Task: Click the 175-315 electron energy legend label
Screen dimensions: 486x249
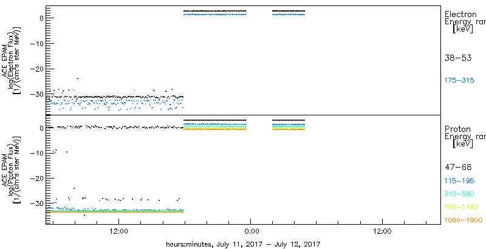Action: click(459, 80)
